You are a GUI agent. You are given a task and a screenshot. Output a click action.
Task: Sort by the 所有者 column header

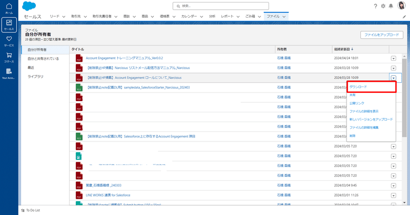(x=282, y=49)
